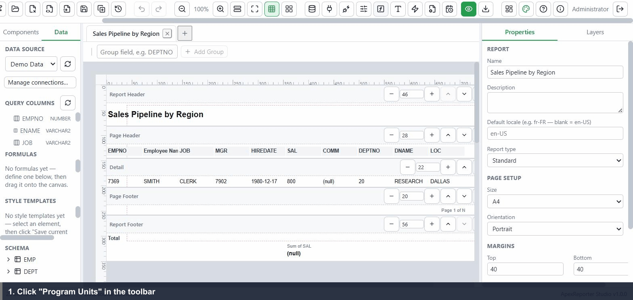Image resolution: width=633 pixels, height=300 pixels.
Task: Click the undo arrow icon
Action: coord(142,9)
